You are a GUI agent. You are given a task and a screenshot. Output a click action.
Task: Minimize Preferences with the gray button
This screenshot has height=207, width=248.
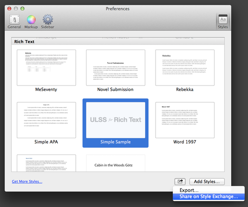tap(16, 9)
